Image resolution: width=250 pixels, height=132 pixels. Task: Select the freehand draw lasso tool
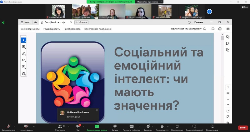pos(23,60)
